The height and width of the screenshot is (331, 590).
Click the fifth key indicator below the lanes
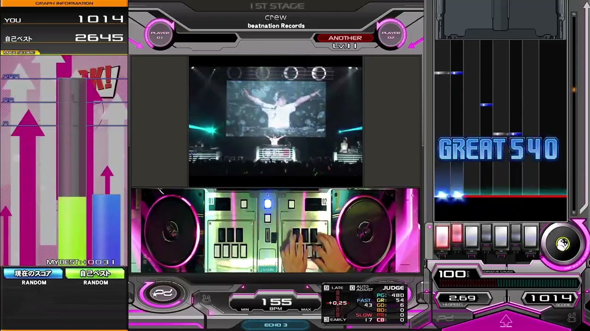501,236
